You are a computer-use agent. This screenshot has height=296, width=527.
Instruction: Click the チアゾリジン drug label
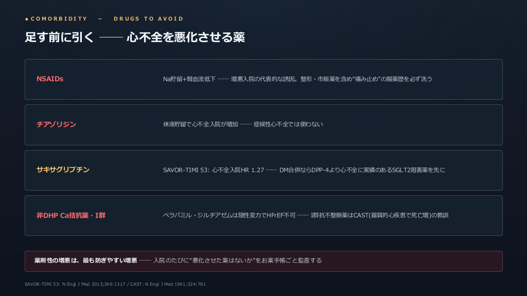[56, 124]
